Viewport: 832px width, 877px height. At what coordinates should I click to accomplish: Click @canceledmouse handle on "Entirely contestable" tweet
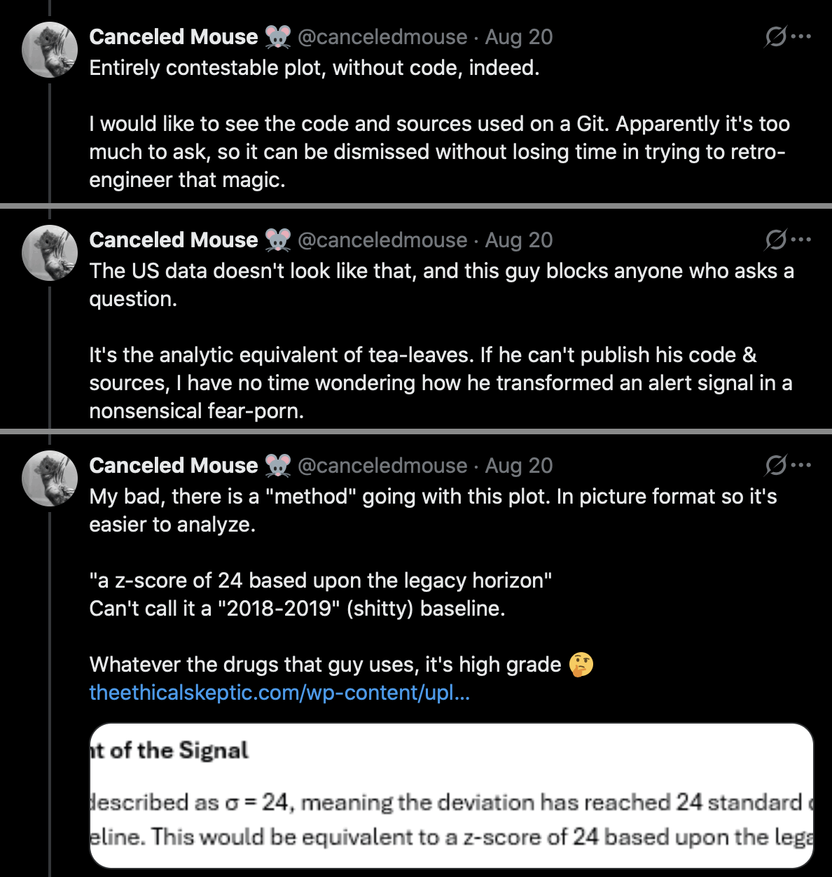(382, 36)
